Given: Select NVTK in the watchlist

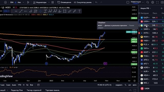Looking at the screenshot, I should pyautogui.click(x=151, y=33).
